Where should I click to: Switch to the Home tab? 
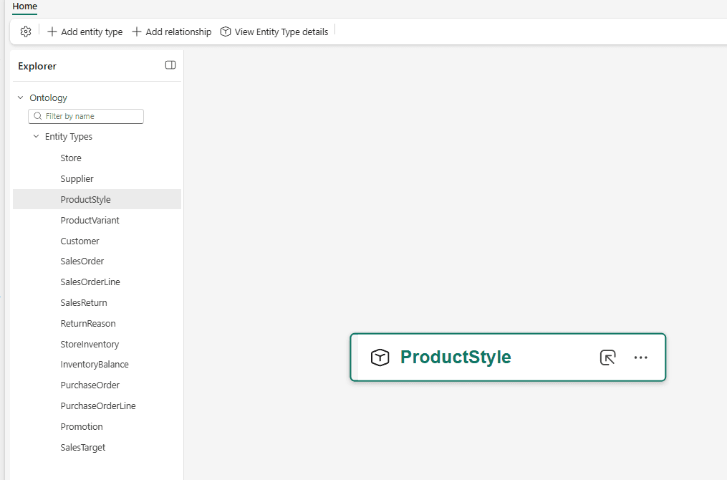tap(25, 6)
